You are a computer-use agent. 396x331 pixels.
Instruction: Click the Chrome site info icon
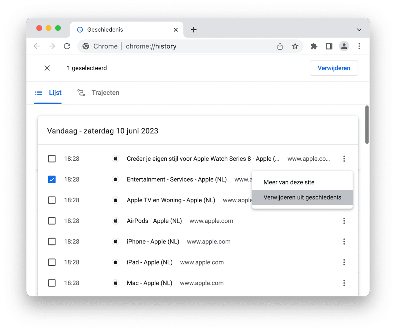[x=86, y=46]
